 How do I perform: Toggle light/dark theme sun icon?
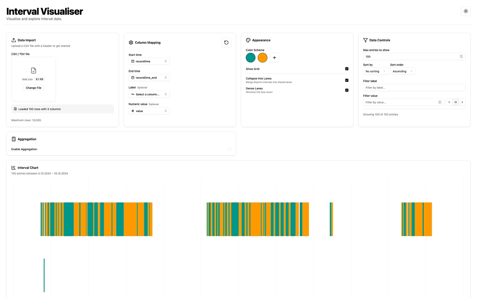466,11
